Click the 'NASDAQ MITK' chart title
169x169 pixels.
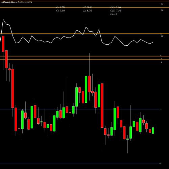point(24,2)
